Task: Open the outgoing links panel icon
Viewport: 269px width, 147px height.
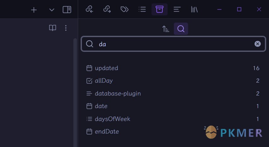Action: click(x=107, y=9)
